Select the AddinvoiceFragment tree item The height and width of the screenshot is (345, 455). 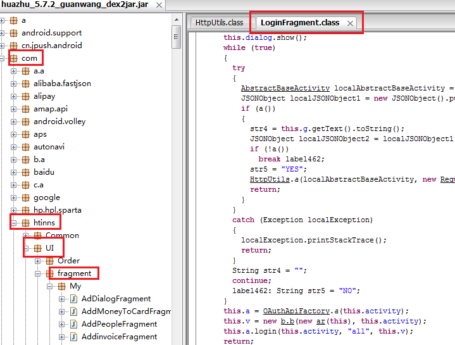coord(119,337)
